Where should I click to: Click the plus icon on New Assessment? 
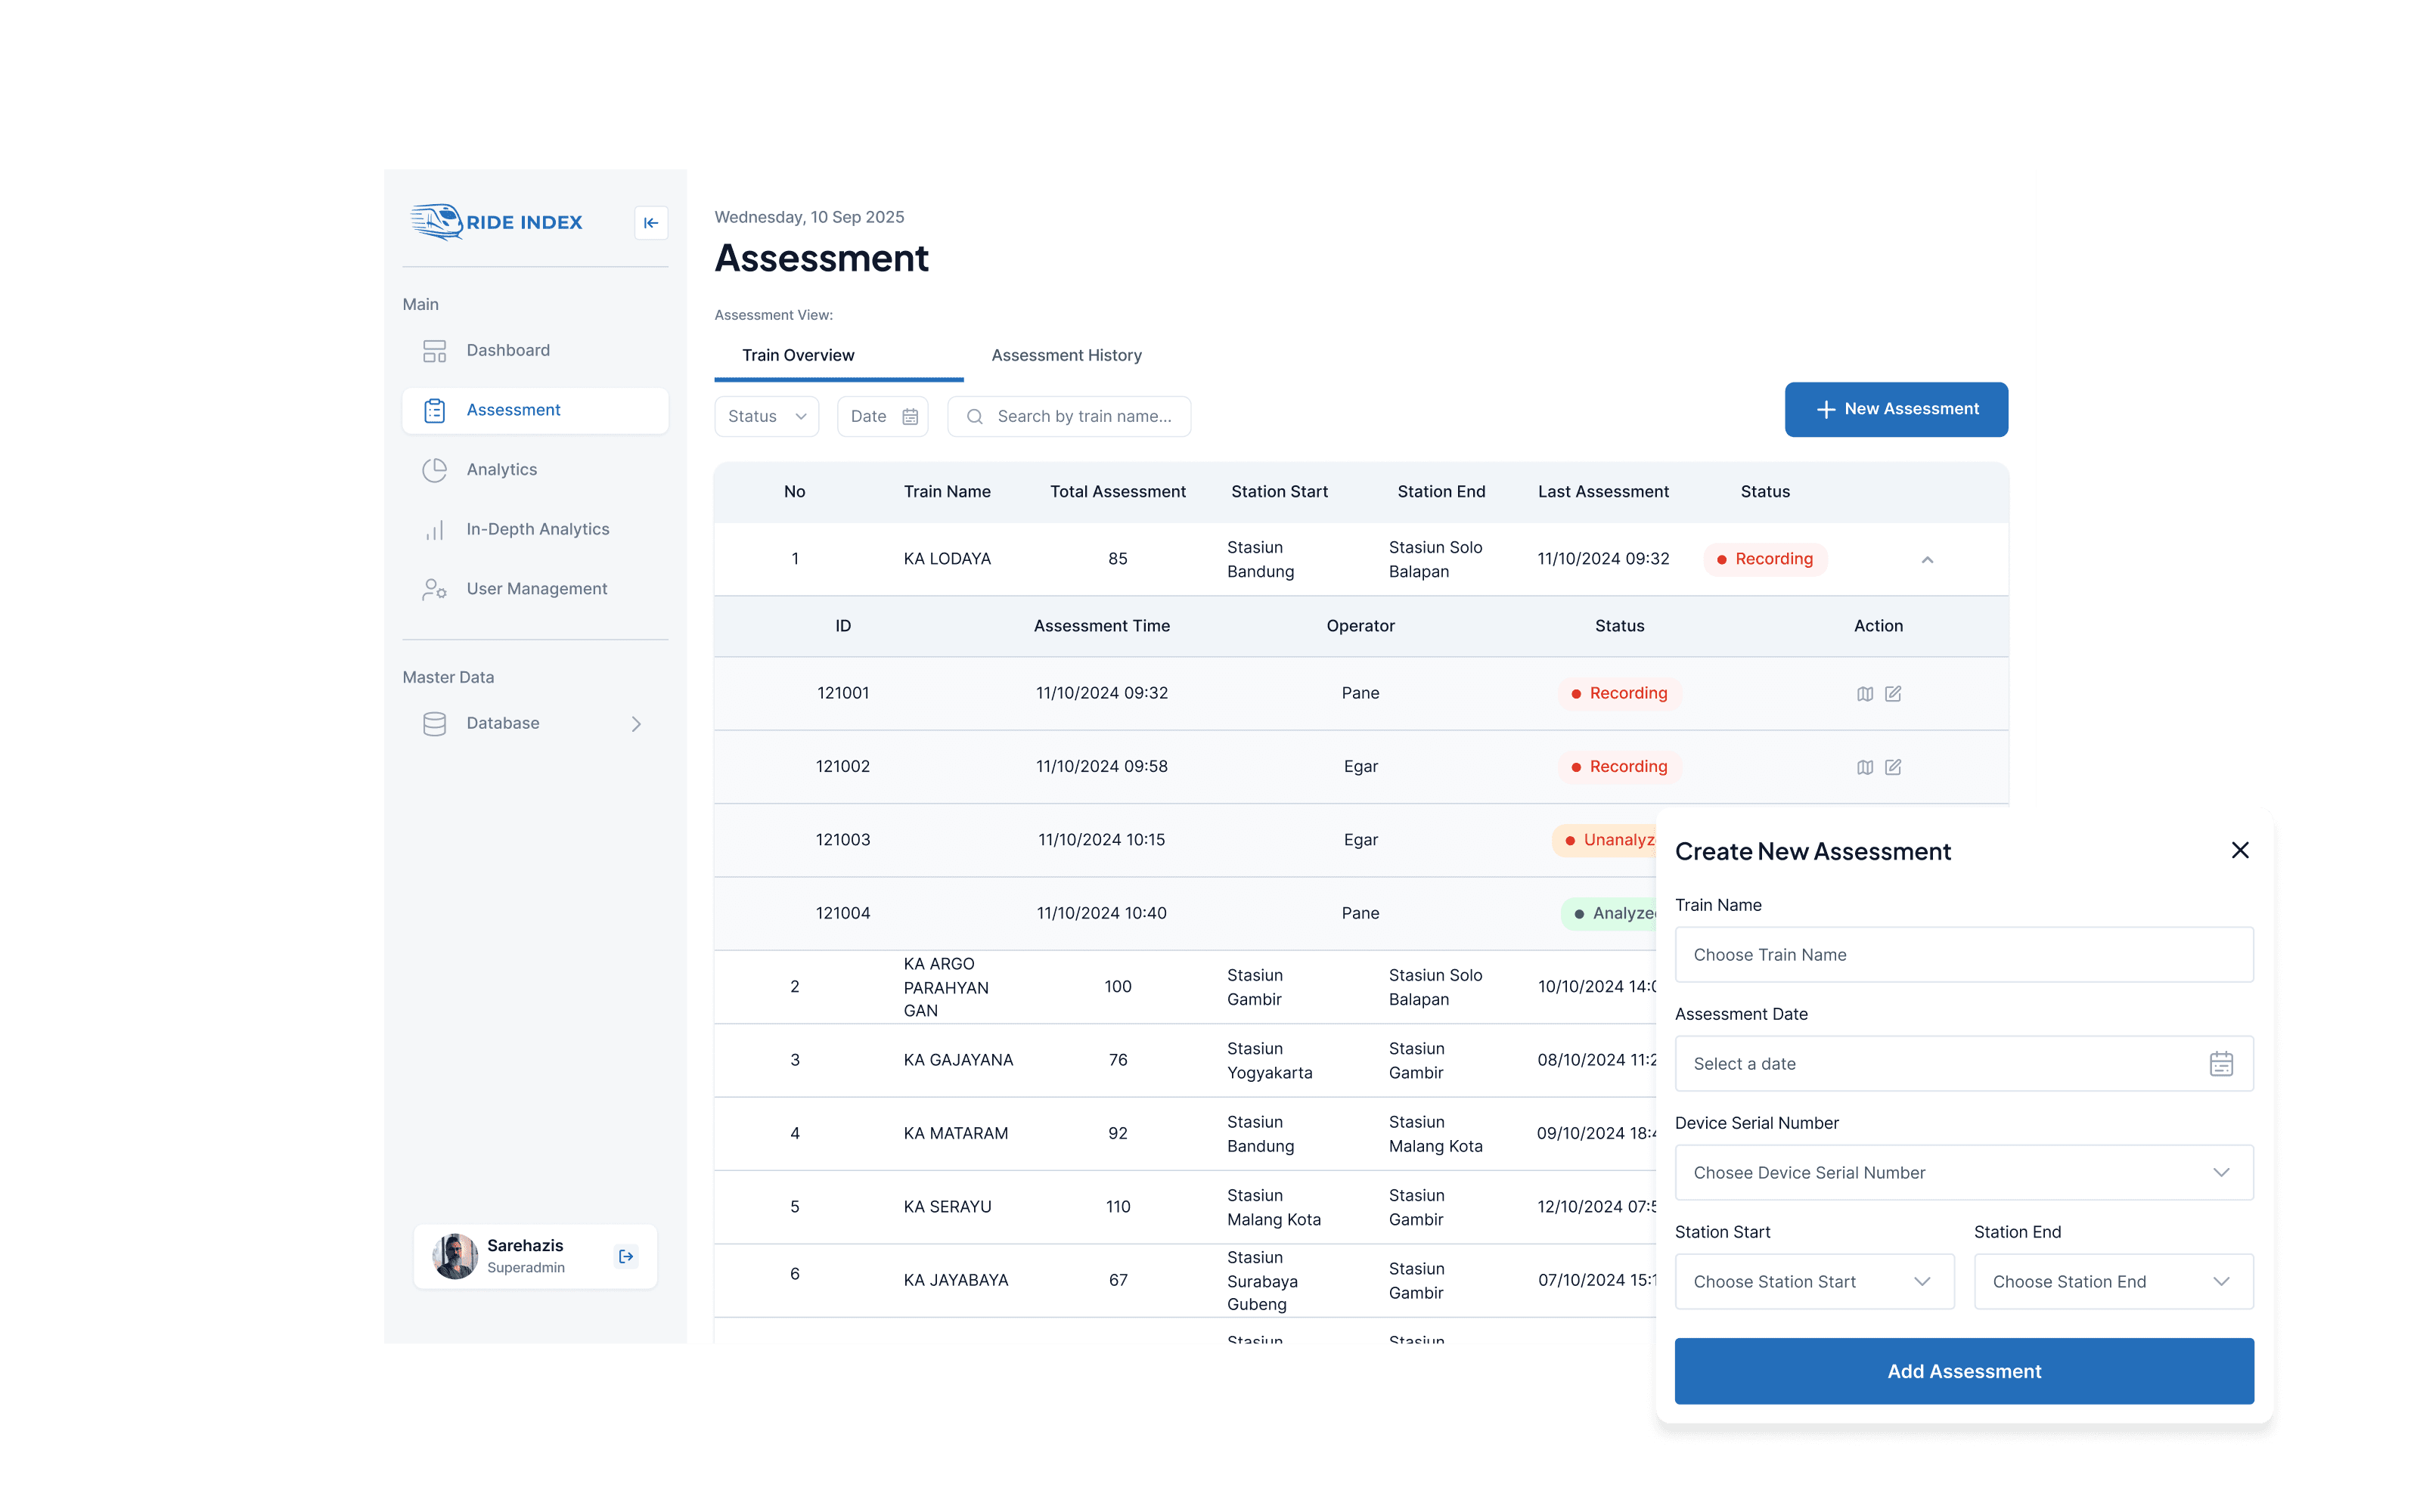click(1826, 410)
